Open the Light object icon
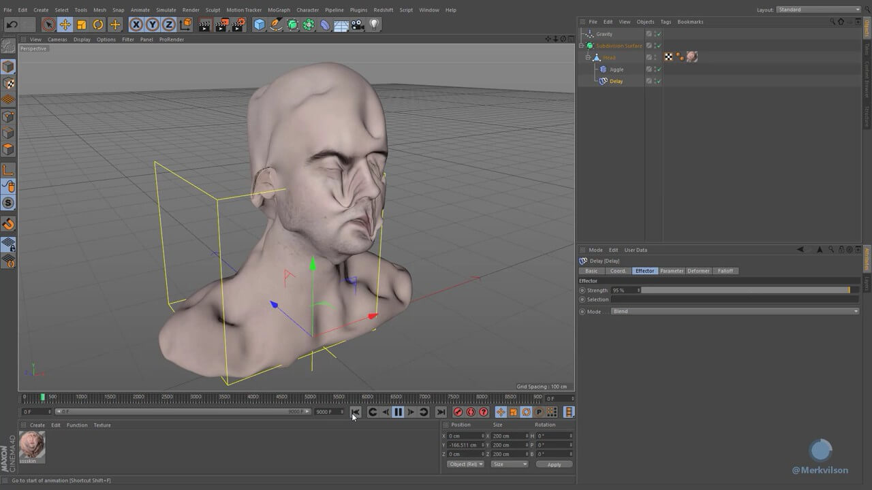The height and width of the screenshot is (490, 872). click(x=374, y=25)
